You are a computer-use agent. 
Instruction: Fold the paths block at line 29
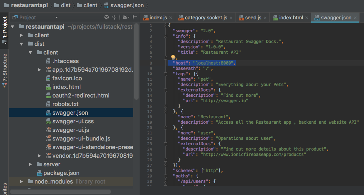(x=165, y=176)
